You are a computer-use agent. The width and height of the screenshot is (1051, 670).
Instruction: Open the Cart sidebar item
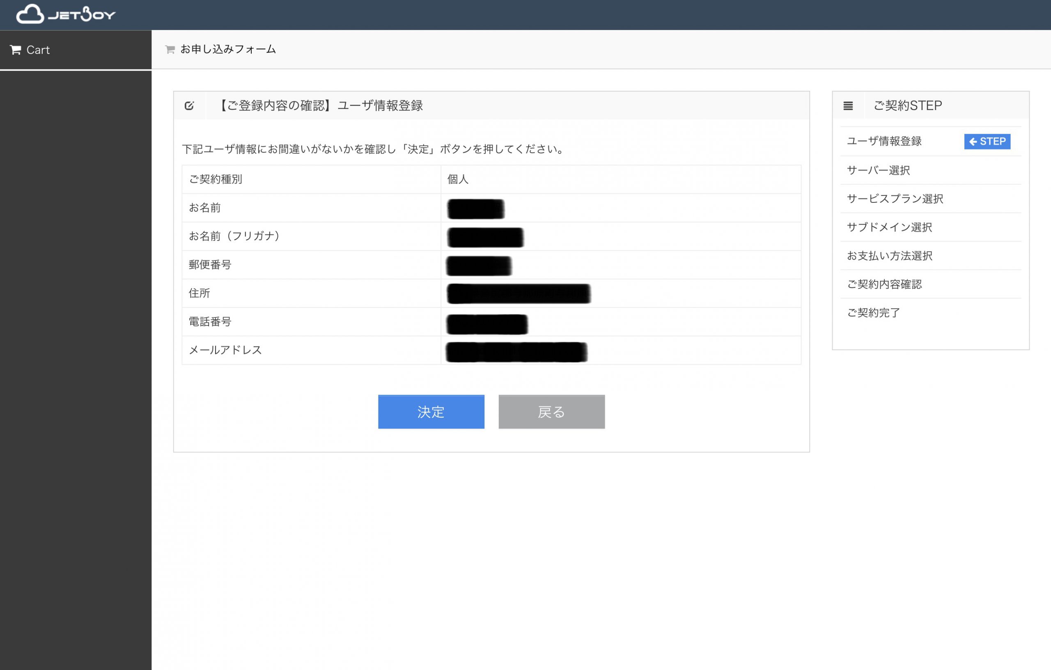76,50
